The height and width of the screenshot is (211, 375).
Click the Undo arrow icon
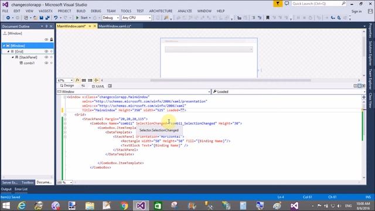pyautogui.click(x=56, y=18)
